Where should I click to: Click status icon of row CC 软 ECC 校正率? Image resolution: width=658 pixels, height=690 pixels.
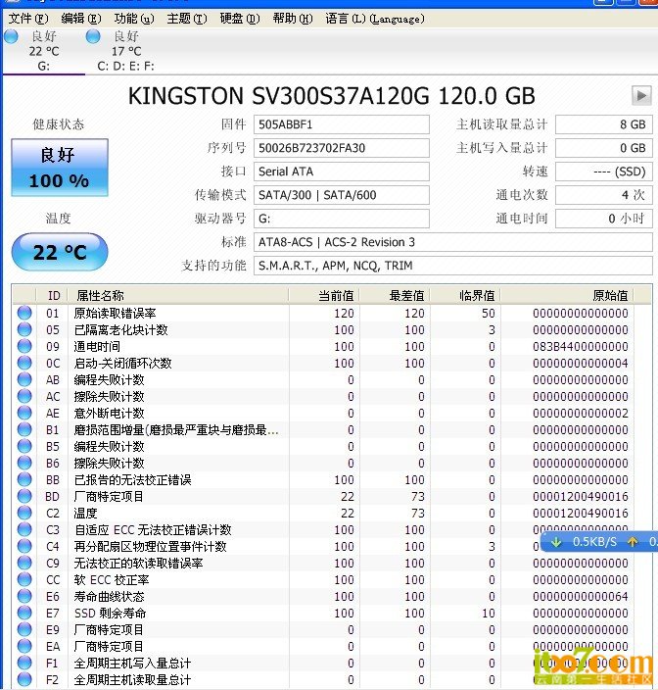[24, 579]
